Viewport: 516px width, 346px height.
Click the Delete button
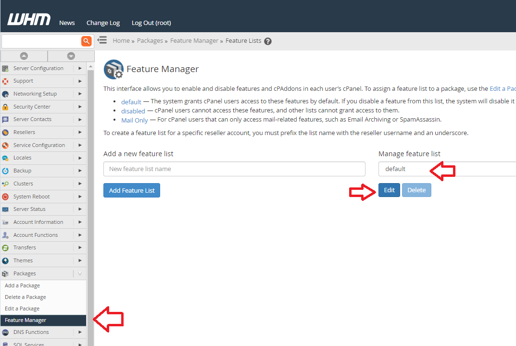(416, 190)
